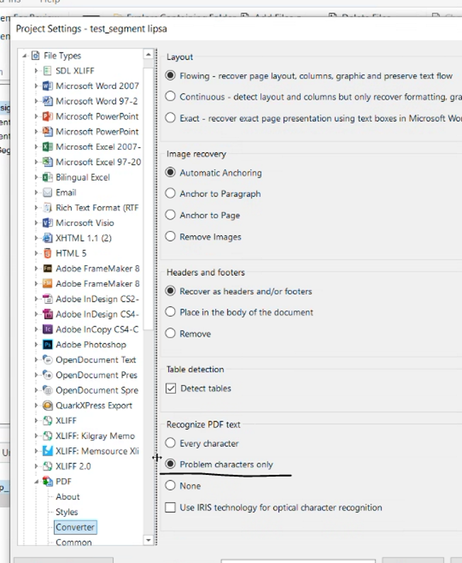
Task: Click the Microsoft Word 97-2 icon
Action: (x=47, y=101)
